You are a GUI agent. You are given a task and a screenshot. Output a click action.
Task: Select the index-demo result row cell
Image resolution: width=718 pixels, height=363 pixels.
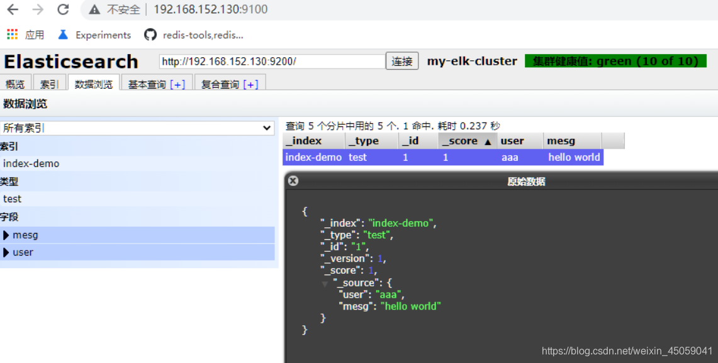pyautogui.click(x=313, y=157)
